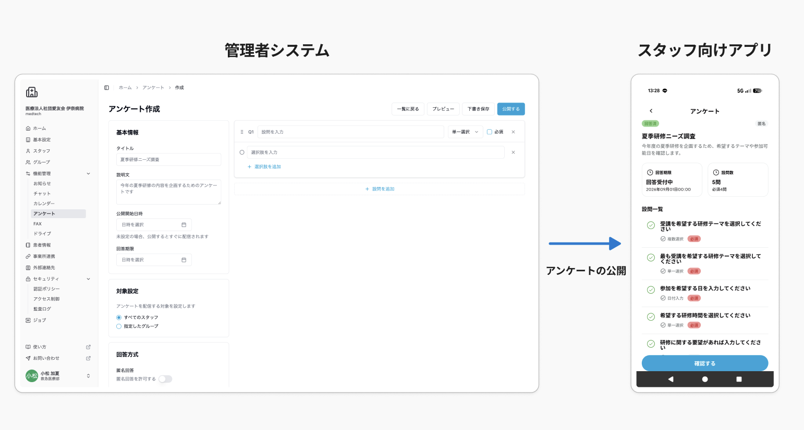Image resolution: width=804 pixels, height=430 pixels.
Task: Open the 単一選択 question type dropdown
Action: click(465, 132)
